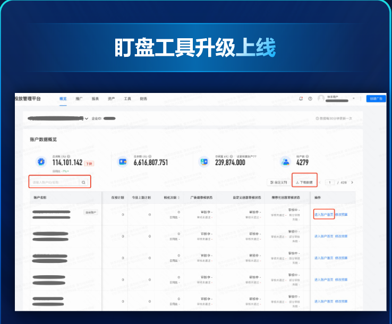This screenshot has height=324, width=392.
Task: Expand the enterprise name dropdown chevron
Action: tap(87, 118)
